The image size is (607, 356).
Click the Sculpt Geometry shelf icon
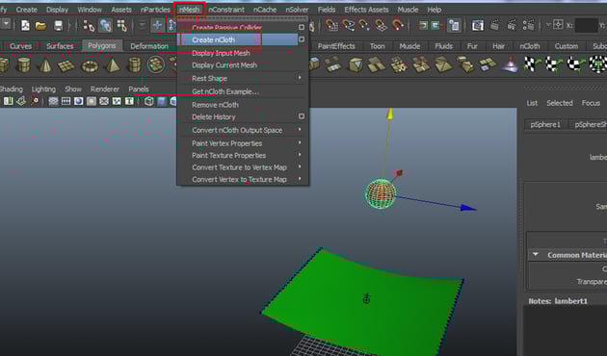point(511,64)
